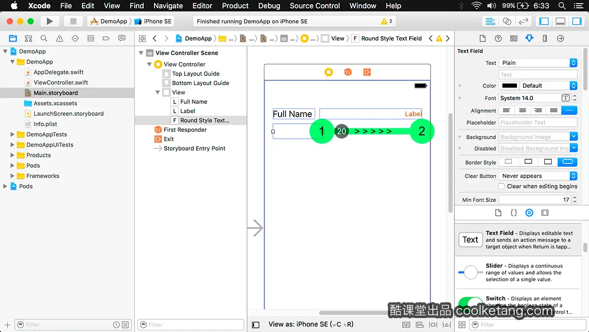Open the Color Default dropdown
This screenshot has height=332, width=589.
[x=549, y=86]
